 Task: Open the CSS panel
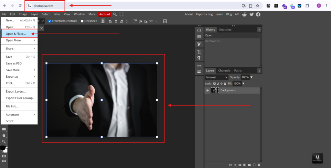coord(199,66)
